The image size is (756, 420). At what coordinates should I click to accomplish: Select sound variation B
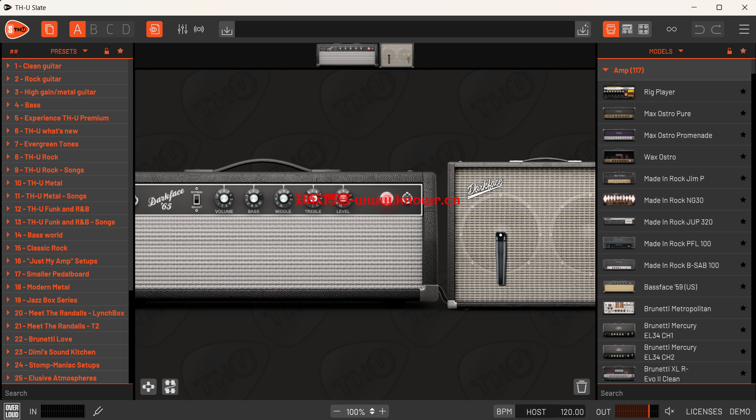pyautogui.click(x=94, y=29)
